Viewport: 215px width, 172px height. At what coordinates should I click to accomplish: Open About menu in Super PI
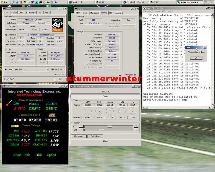point(160,11)
